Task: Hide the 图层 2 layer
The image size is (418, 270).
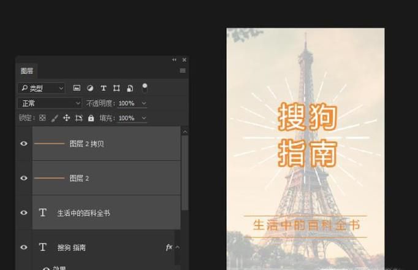Action: tap(24, 178)
